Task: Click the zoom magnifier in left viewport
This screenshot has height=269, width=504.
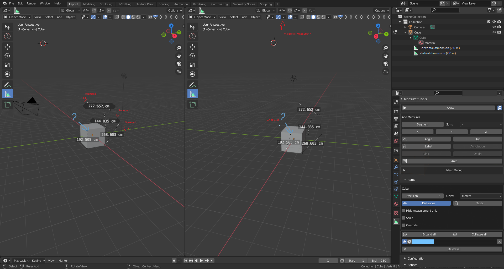Action: tap(179, 48)
